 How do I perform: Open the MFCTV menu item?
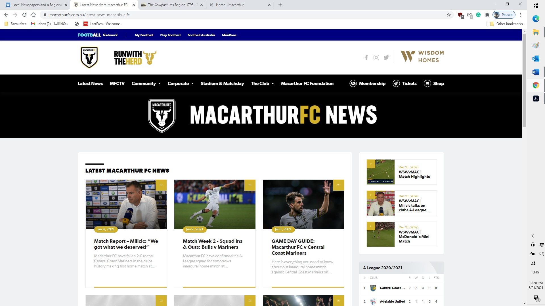pyautogui.click(x=117, y=83)
